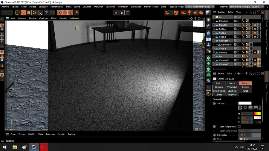Add a light with the bulb icon
This screenshot has height=151, width=269.
click(x=189, y=13)
